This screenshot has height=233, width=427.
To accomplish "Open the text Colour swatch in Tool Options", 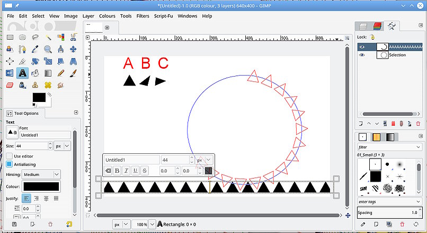I will [x=41, y=187].
